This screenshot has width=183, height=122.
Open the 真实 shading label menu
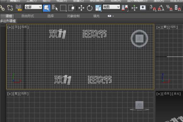point(176,94)
